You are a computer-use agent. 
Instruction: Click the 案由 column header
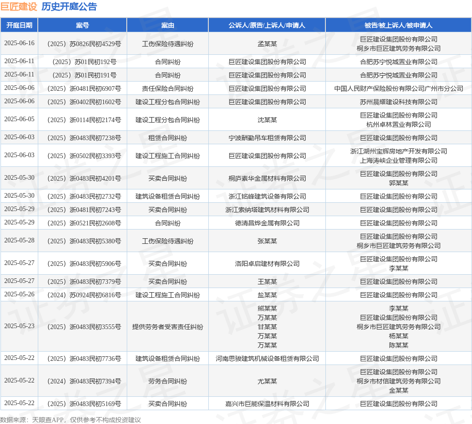point(168,25)
